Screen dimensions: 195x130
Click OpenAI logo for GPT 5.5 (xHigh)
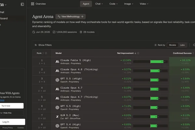(57, 80)
